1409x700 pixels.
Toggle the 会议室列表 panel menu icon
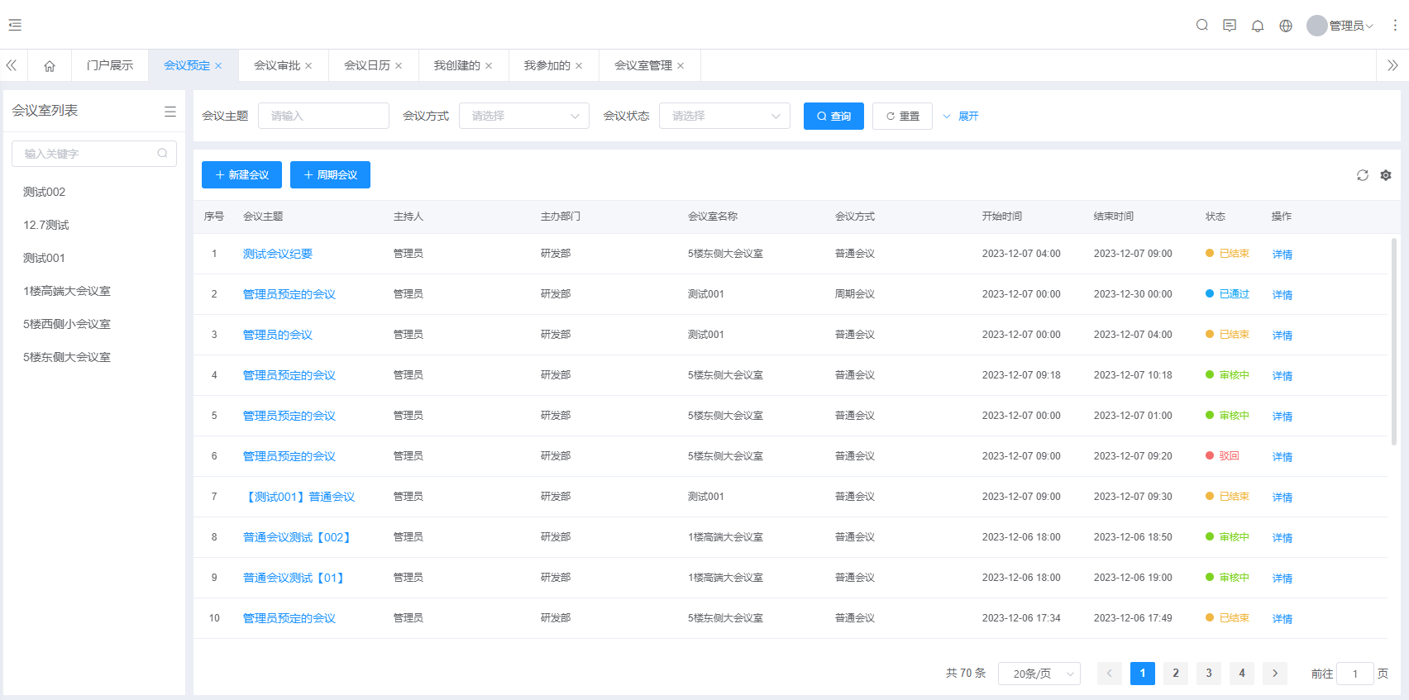(x=170, y=111)
